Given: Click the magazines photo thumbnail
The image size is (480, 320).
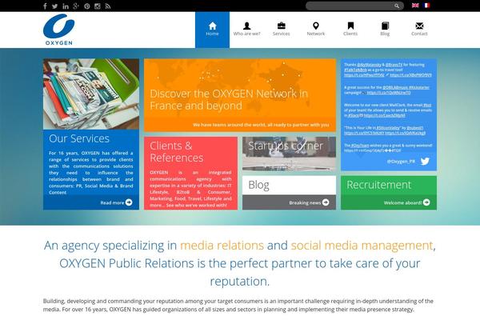Looking at the screenshot, I should coord(91,94).
